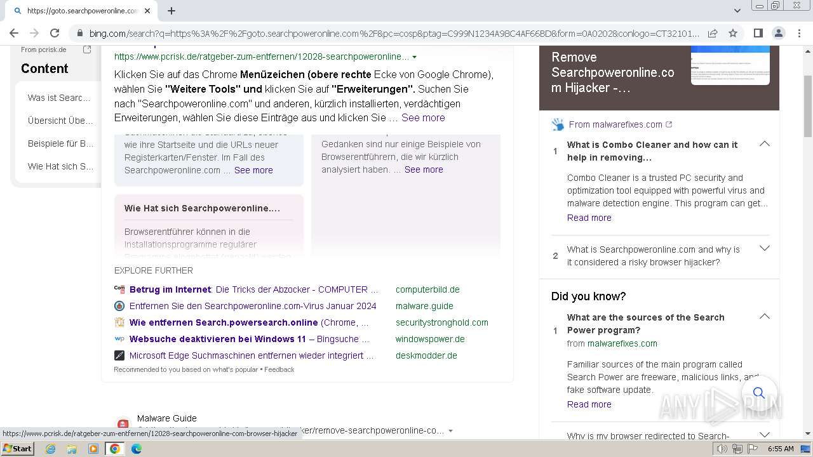Collapse 'sources of the Search Power' question

click(x=764, y=316)
